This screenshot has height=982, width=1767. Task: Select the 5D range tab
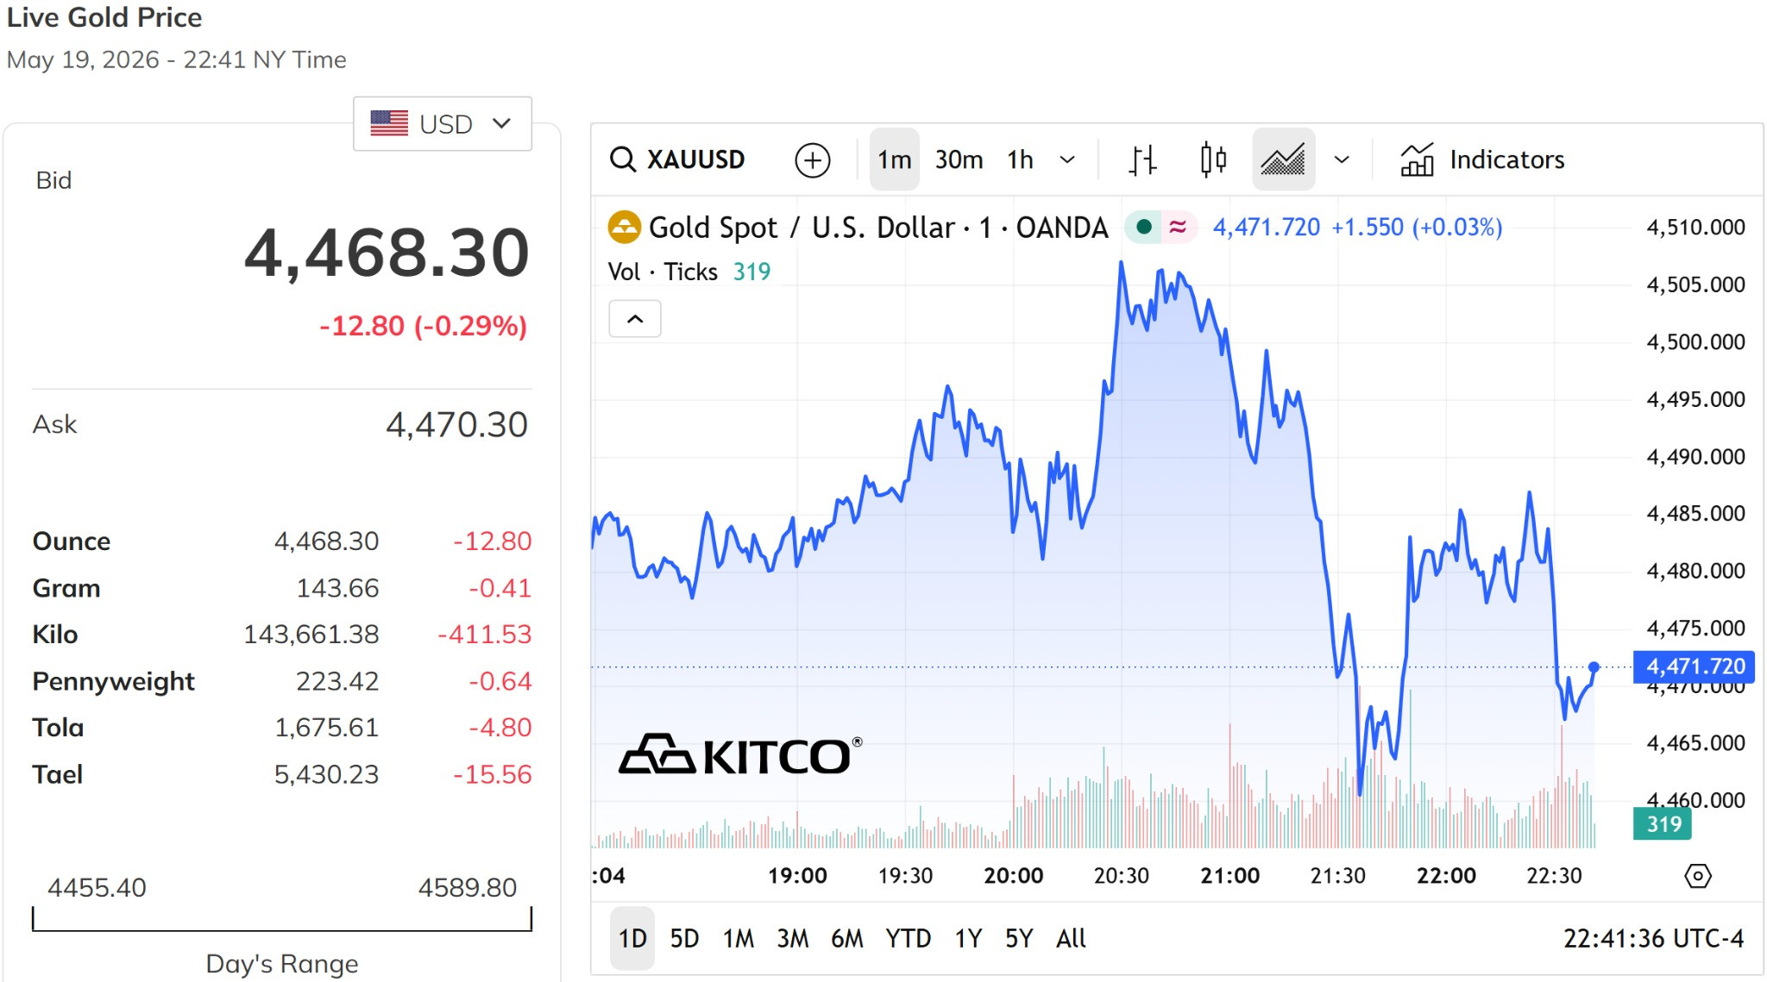(x=684, y=938)
